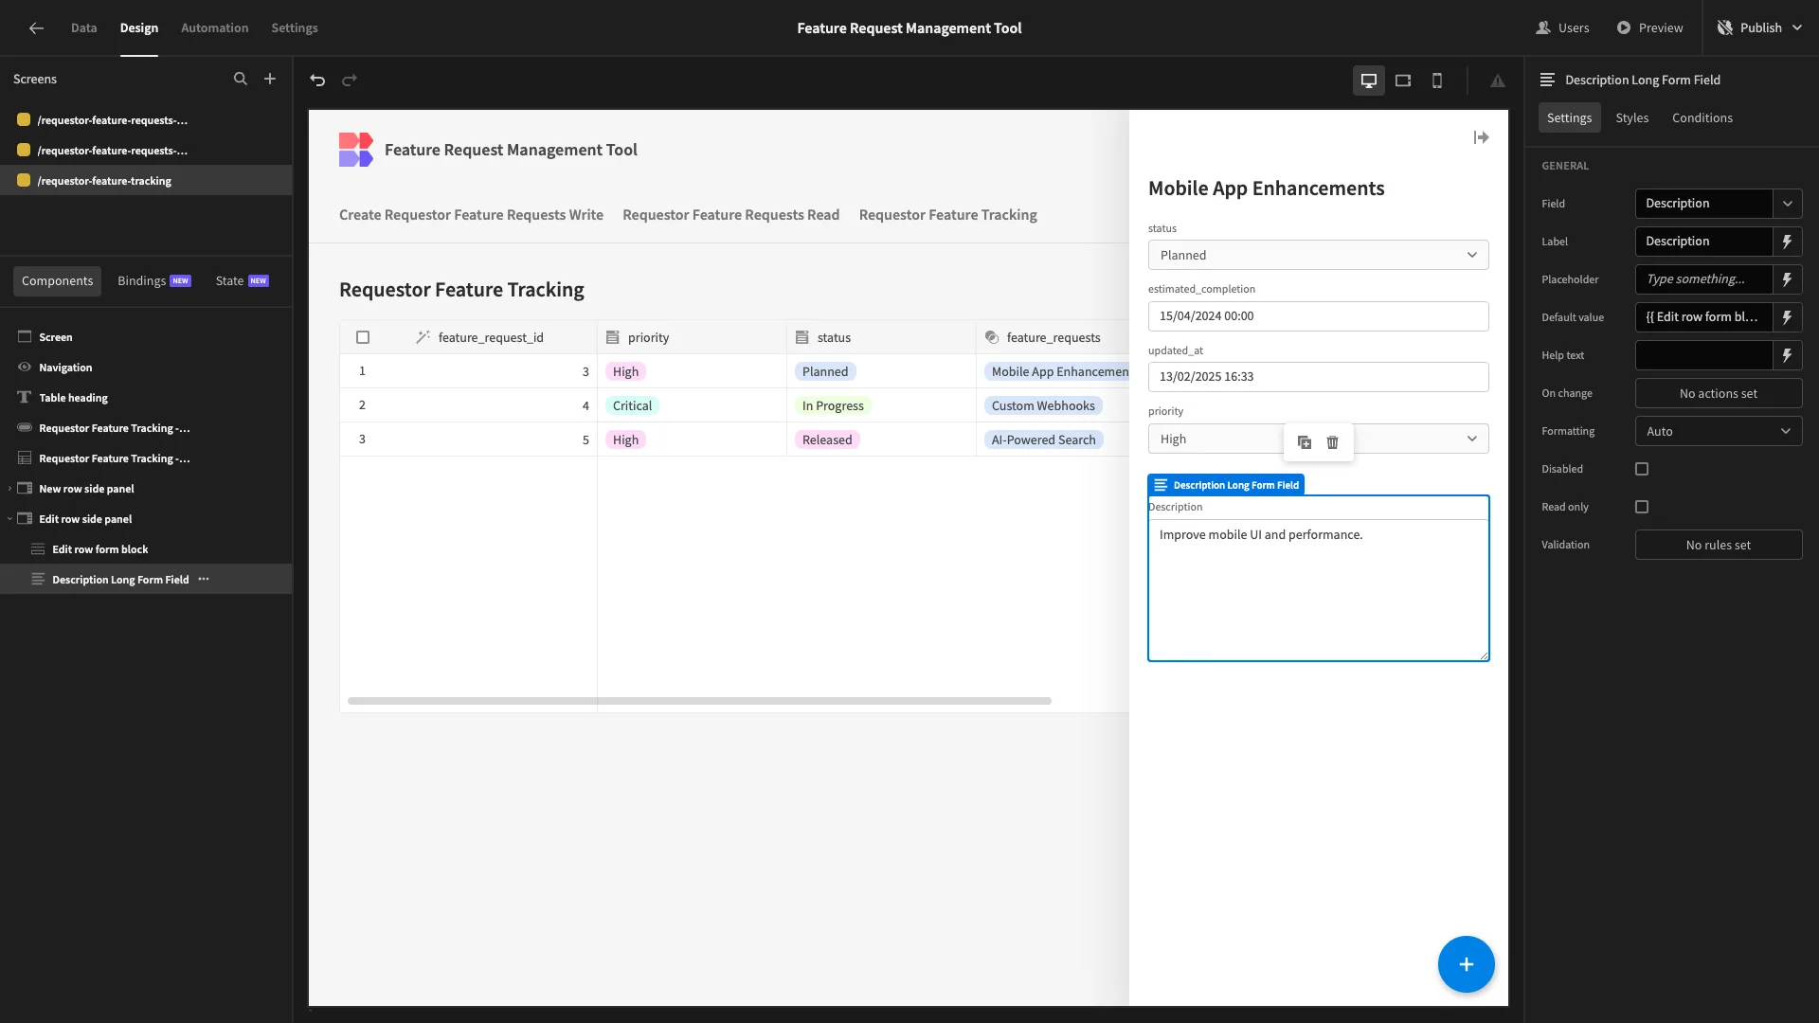Select the Navigation component in tree
The image size is (1819, 1023).
click(146, 368)
